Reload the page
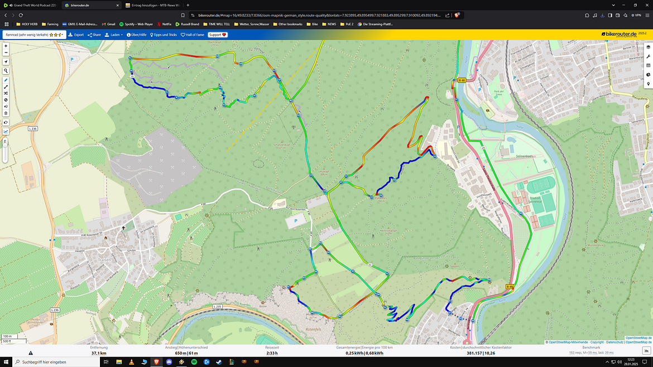Viewport: 653px width, 367px height. pos(21,16)
